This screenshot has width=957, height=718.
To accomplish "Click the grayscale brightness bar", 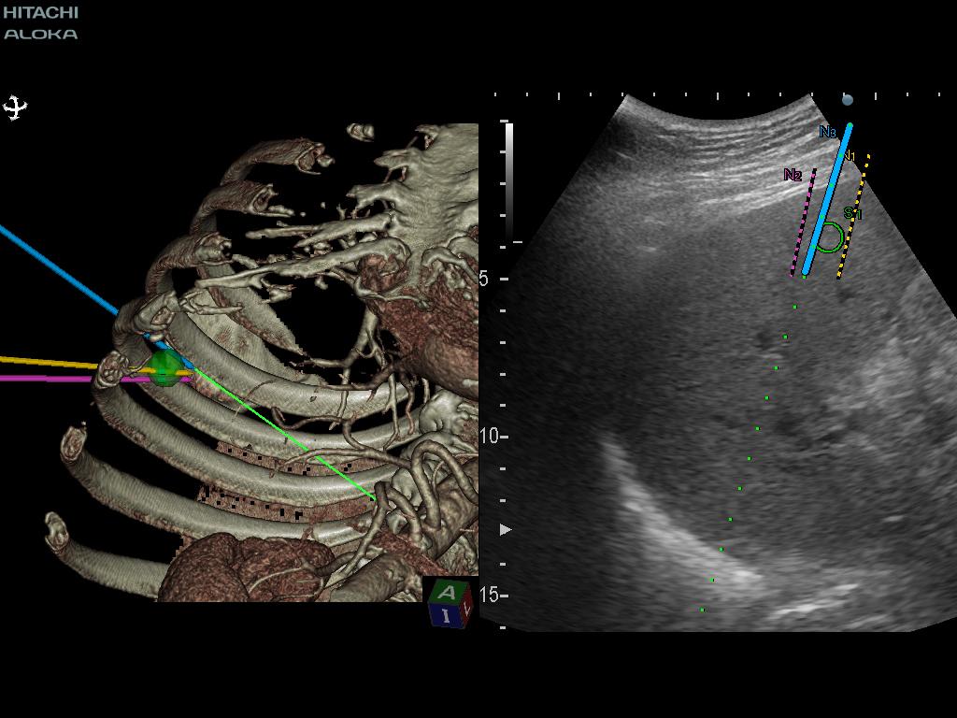I will coord(509,183).
